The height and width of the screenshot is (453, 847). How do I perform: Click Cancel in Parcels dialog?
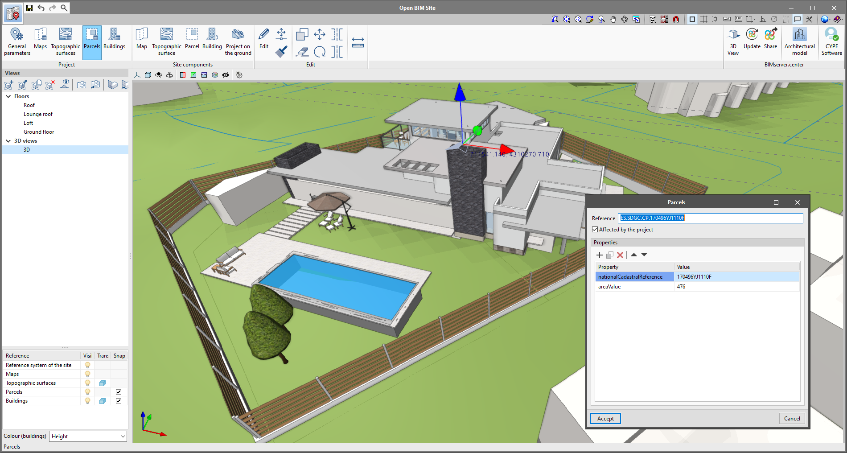[x=792, y=419]
